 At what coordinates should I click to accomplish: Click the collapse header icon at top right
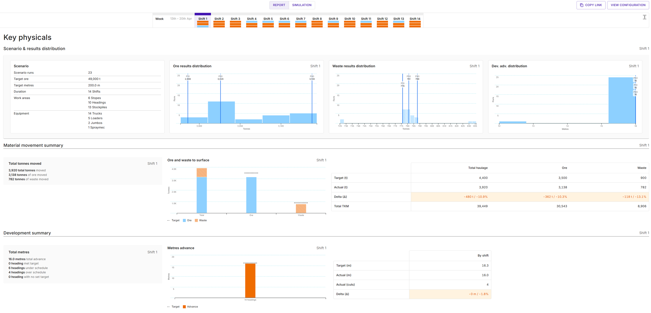[x=644, y=17]
